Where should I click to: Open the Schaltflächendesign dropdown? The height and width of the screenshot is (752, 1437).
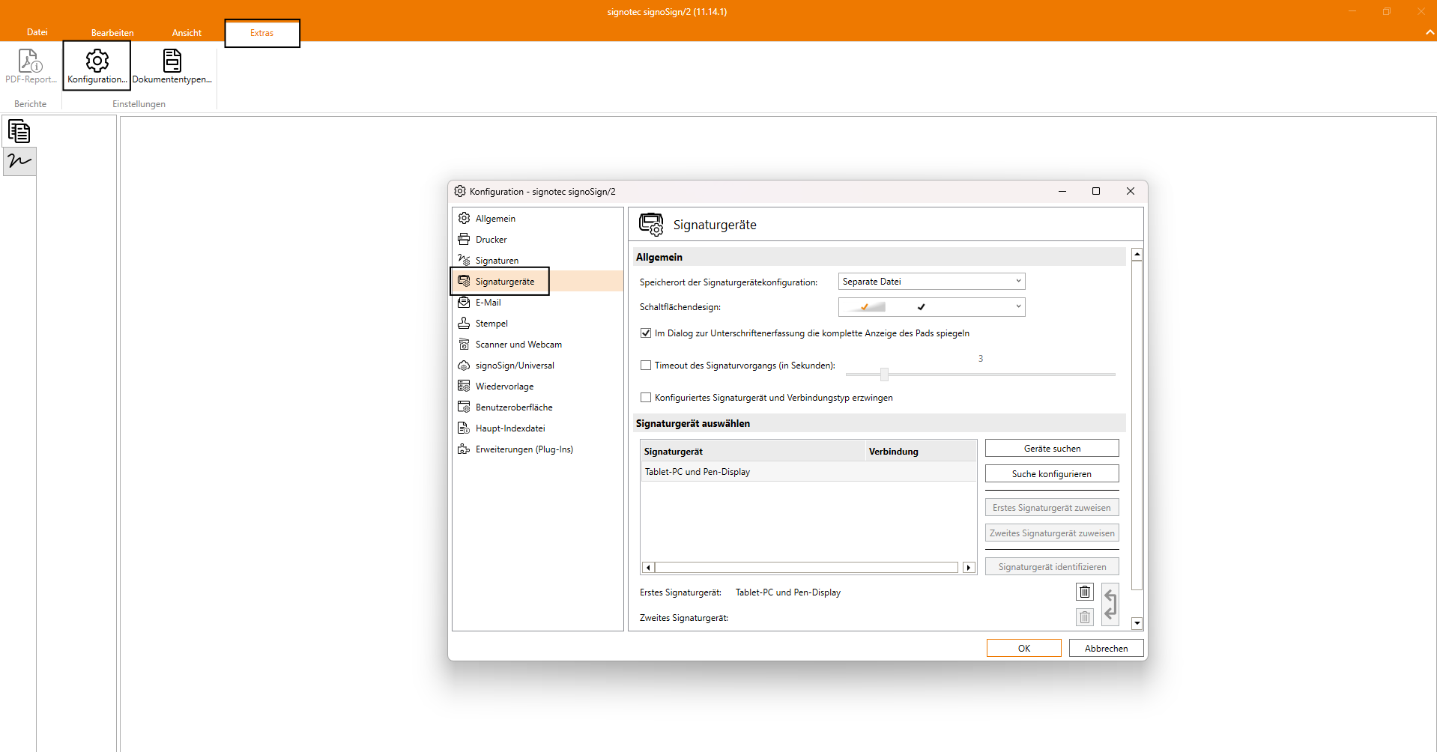tap(931, 307)
